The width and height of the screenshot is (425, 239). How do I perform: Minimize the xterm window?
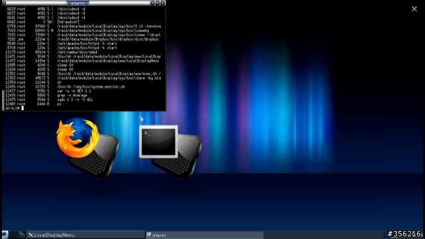pyautogui.click(x=152, y=3)
